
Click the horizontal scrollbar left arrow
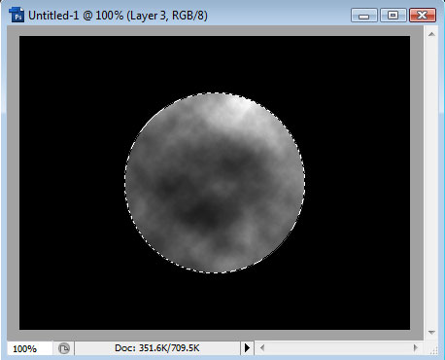[262, 348]
